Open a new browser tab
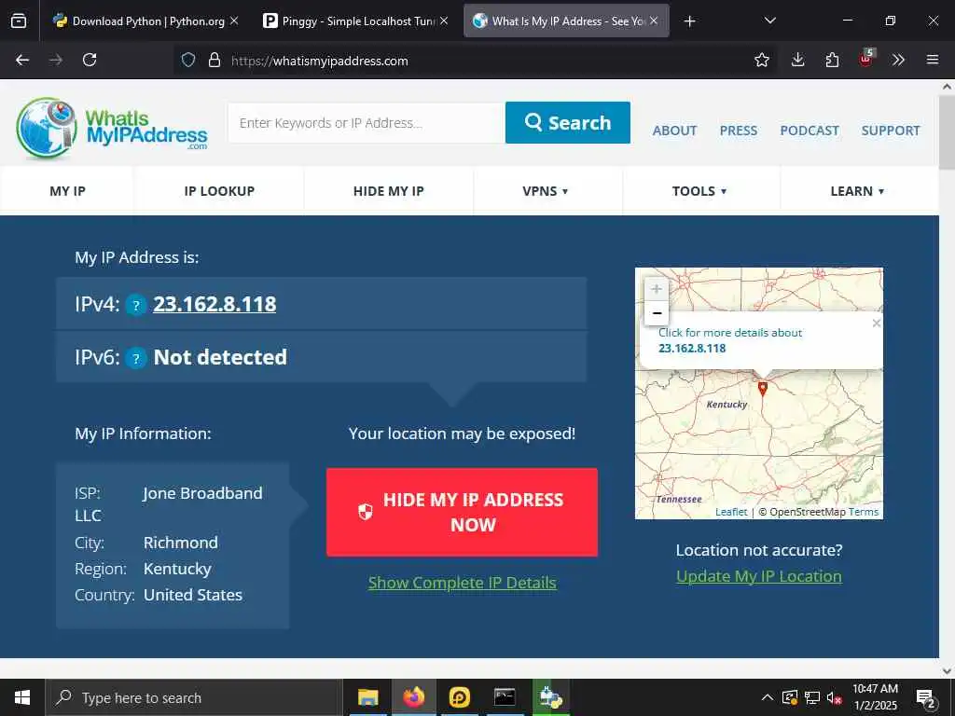The height and width of the screenshot is (716, 955). click(x=689, y=21)
